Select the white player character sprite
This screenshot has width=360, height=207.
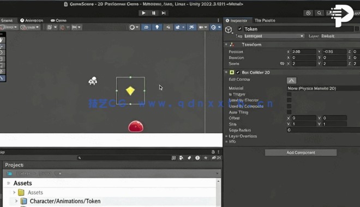(x=93, y=81)
